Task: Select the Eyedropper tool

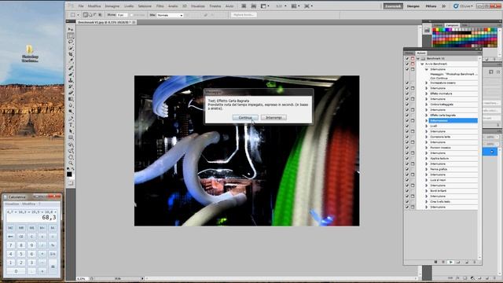Action: pyautogui.click(x=71, y=61)
